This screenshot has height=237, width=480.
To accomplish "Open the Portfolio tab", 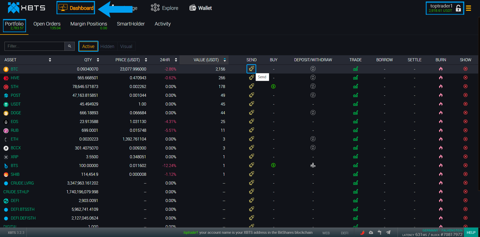I will click(14, 25).
